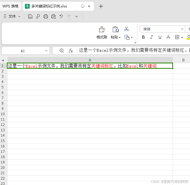Click the Print icon
The image size is (190, 185).
46,16
